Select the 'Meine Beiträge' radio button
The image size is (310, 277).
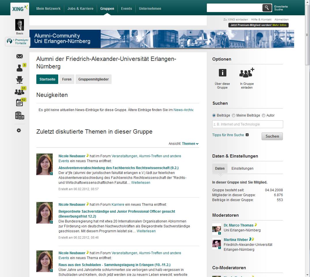pyautogui.click(x=234, y=115)
